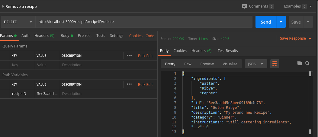Switch to the Params tab

(x=8, y=36)
